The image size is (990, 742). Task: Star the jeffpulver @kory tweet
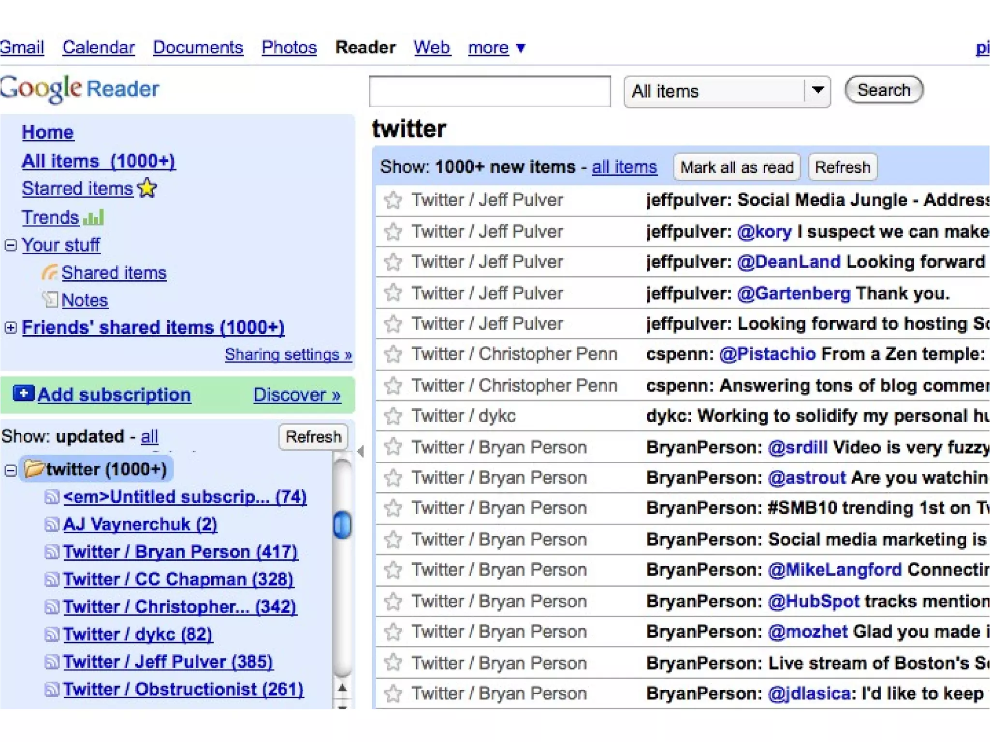(393, 231)
